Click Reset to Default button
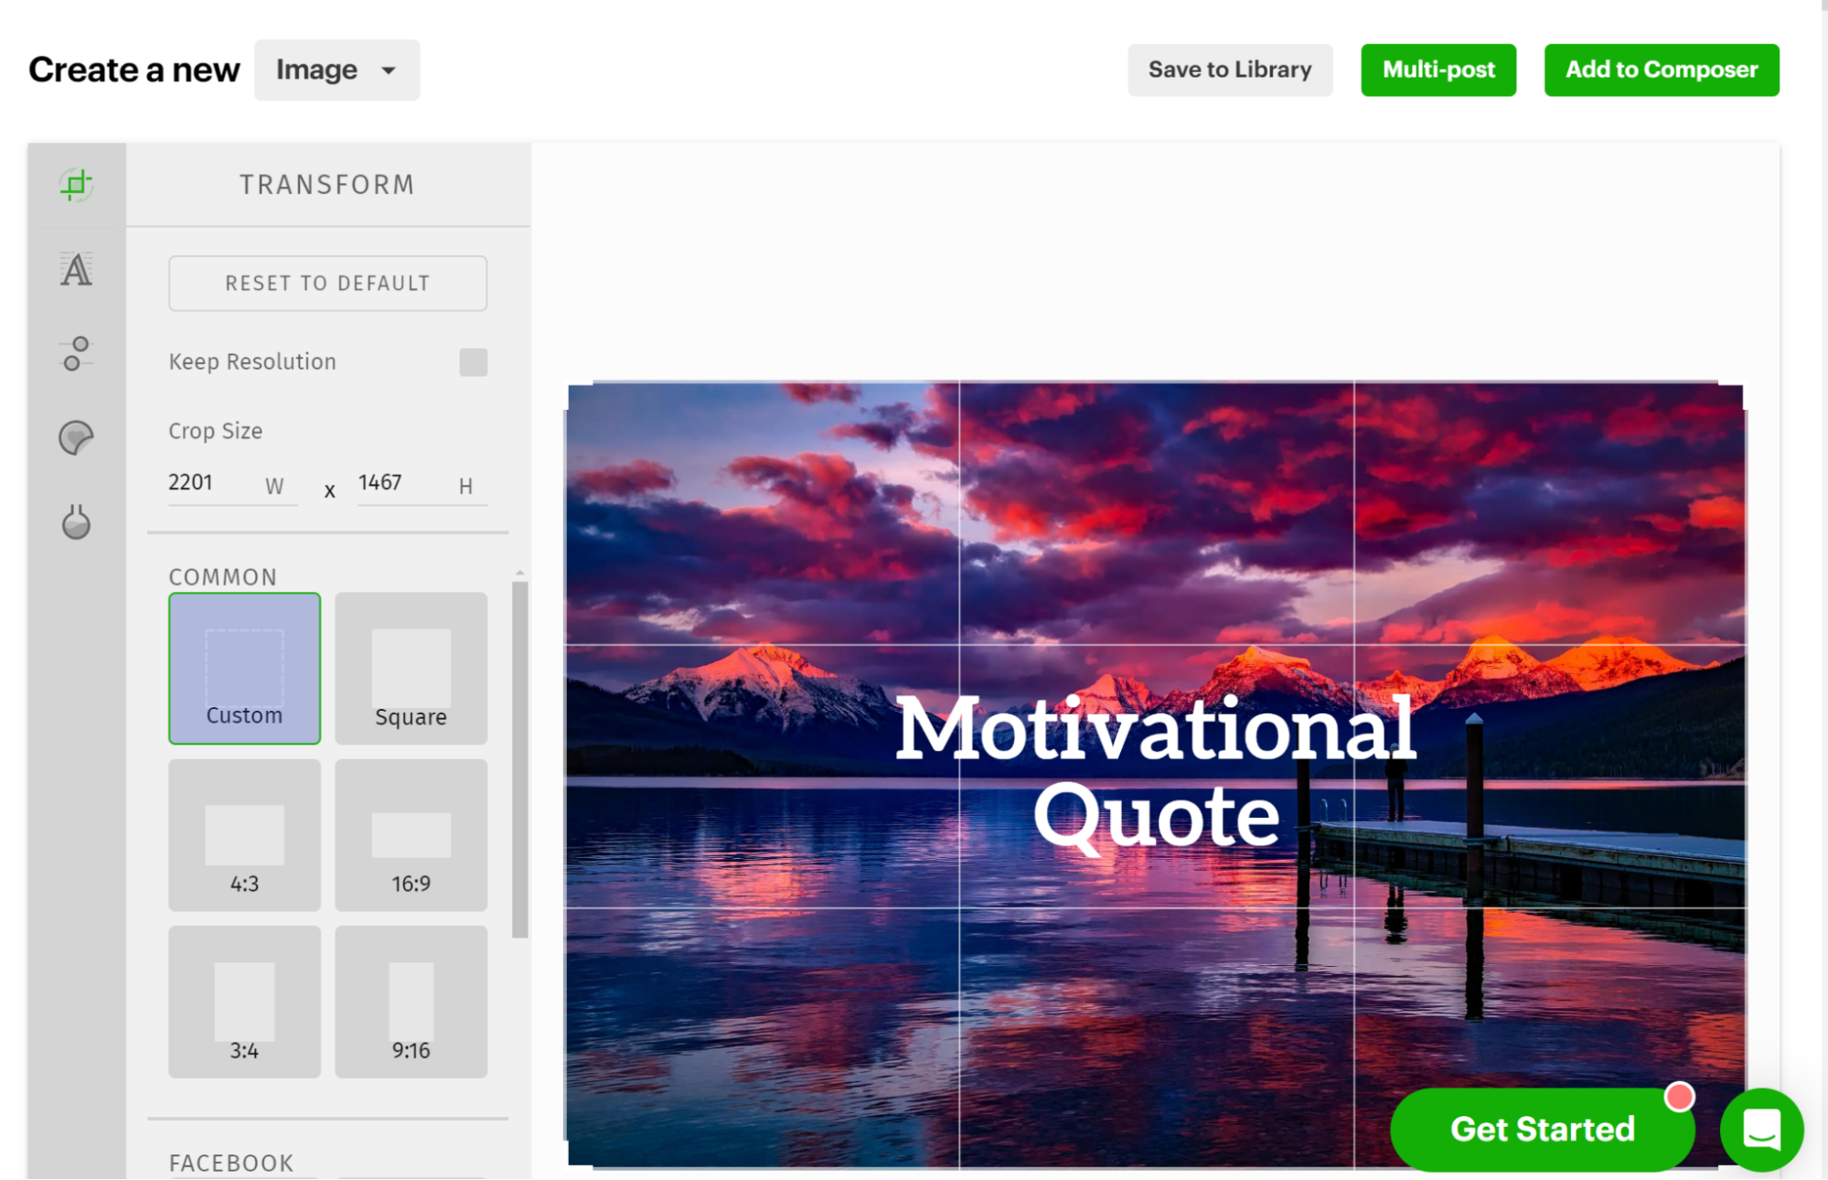 [327, 283]
